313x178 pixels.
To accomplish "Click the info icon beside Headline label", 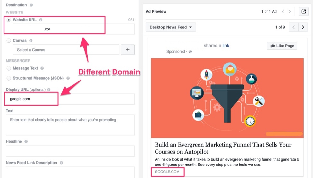I will tap(26, 141).
